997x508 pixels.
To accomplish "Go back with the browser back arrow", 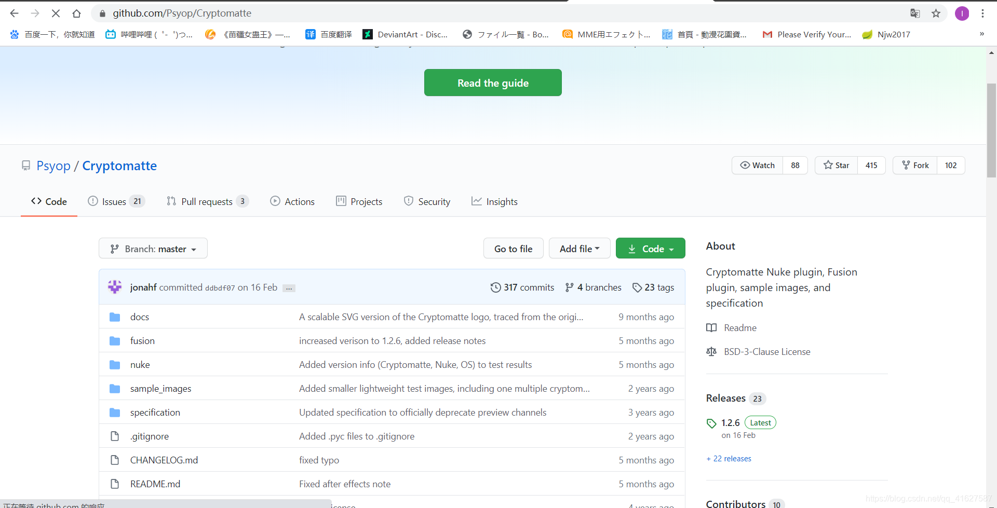I will [14, 13].
